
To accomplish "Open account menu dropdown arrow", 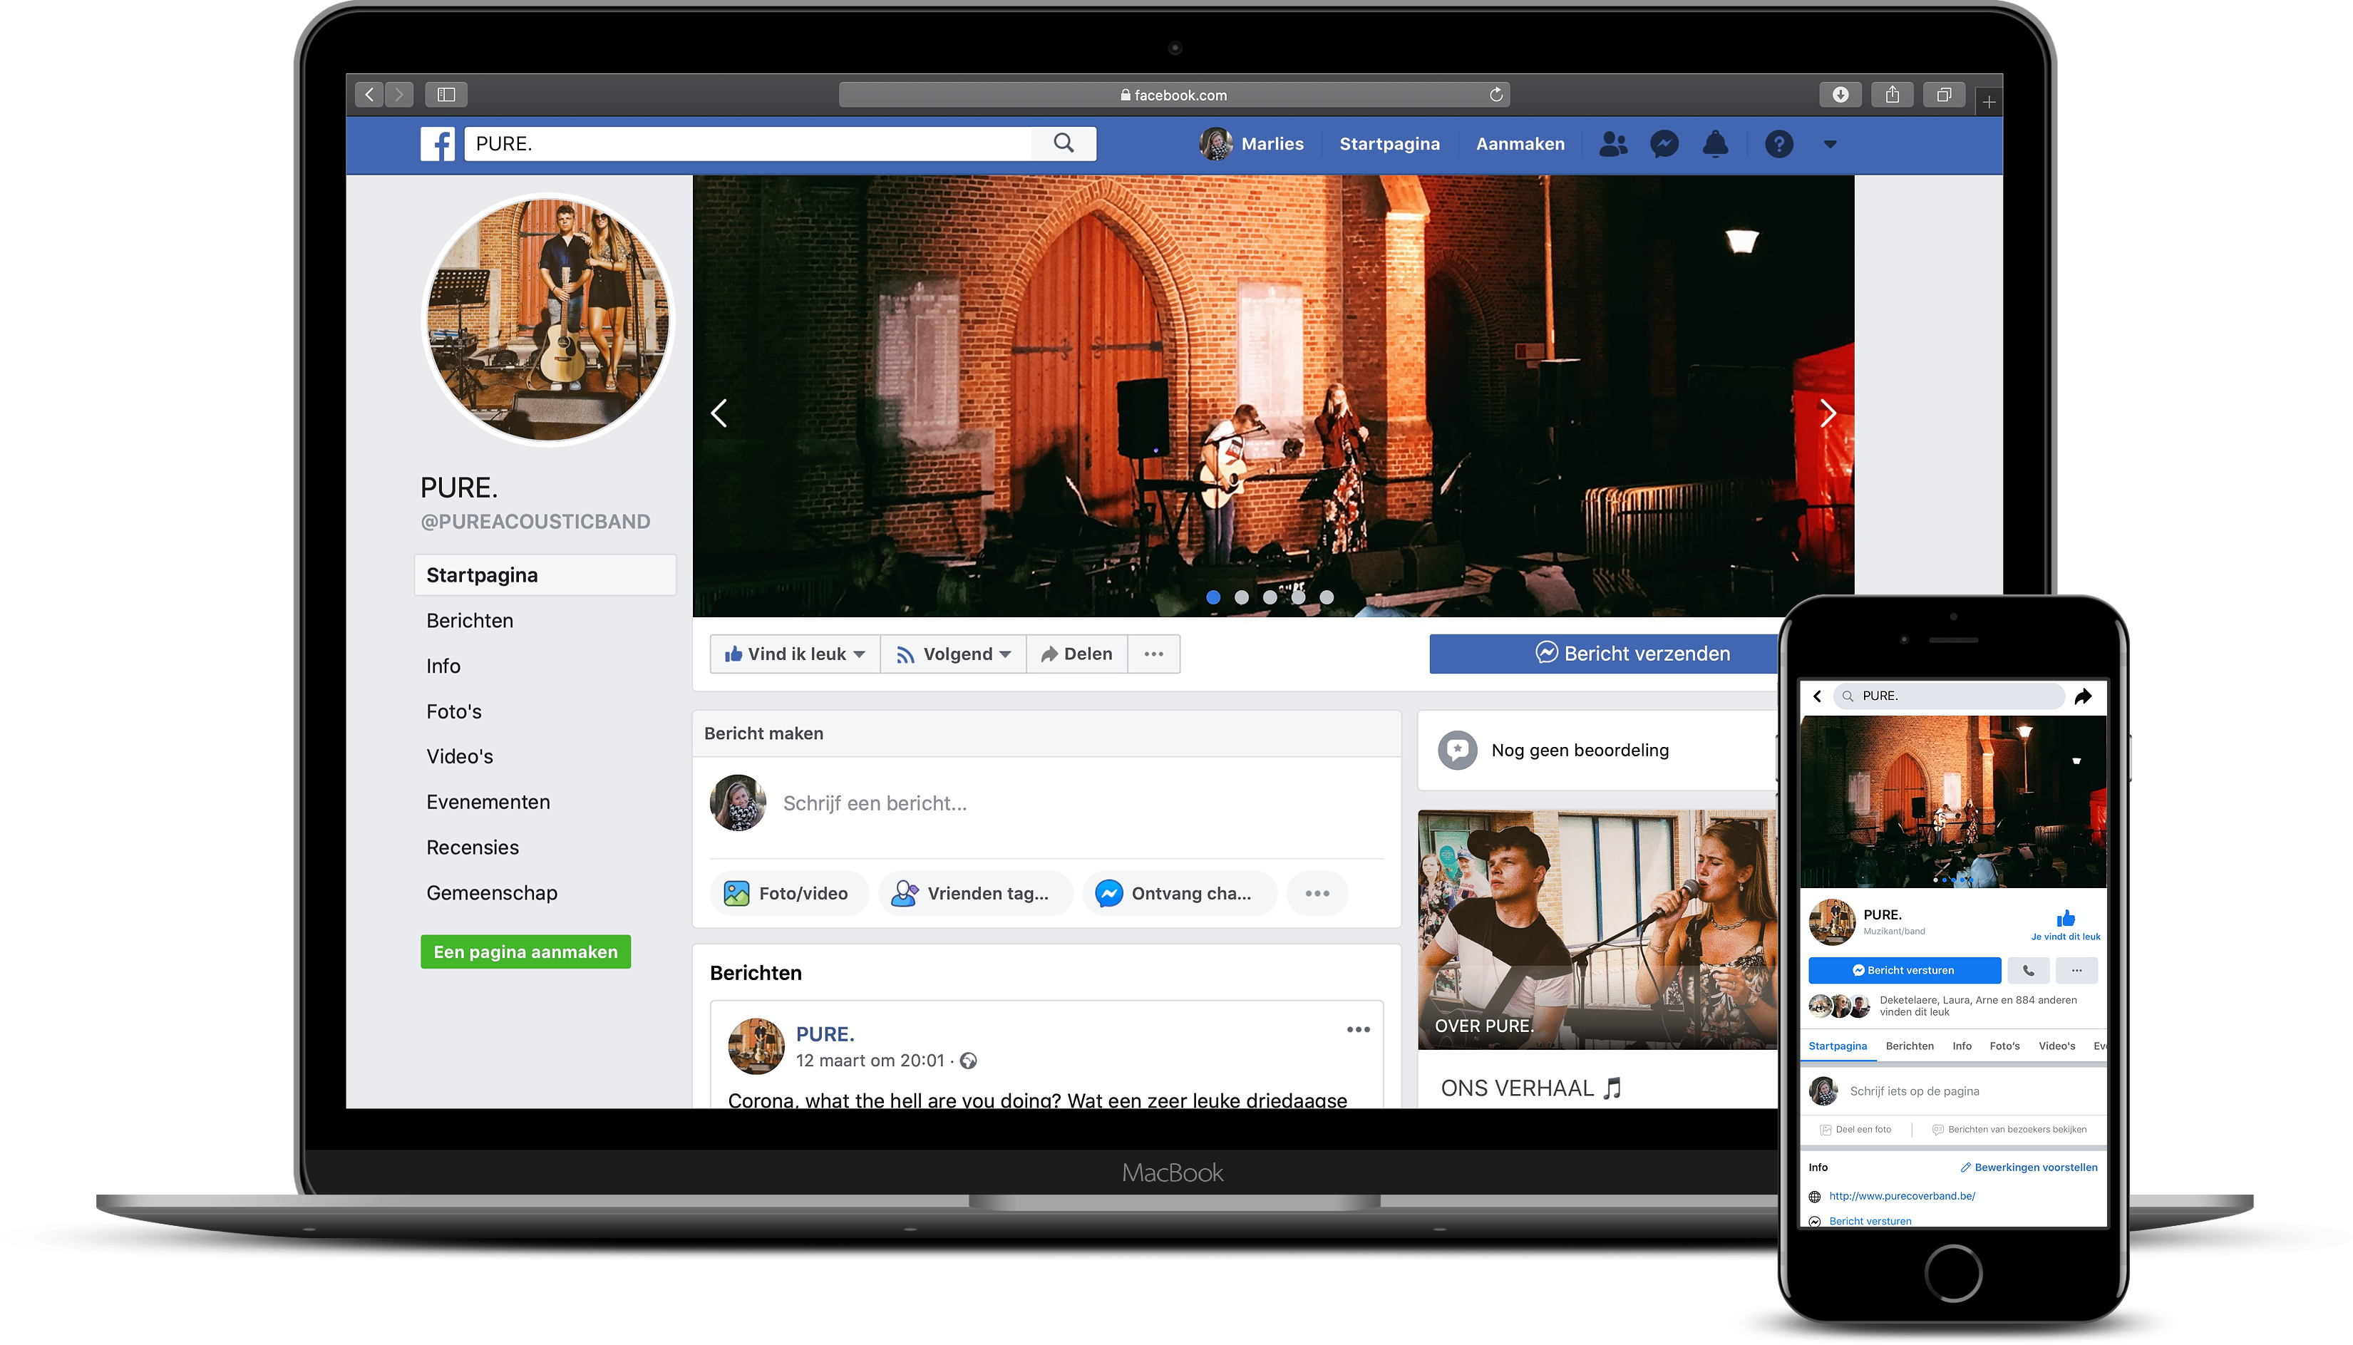I will click(1830, 144).
